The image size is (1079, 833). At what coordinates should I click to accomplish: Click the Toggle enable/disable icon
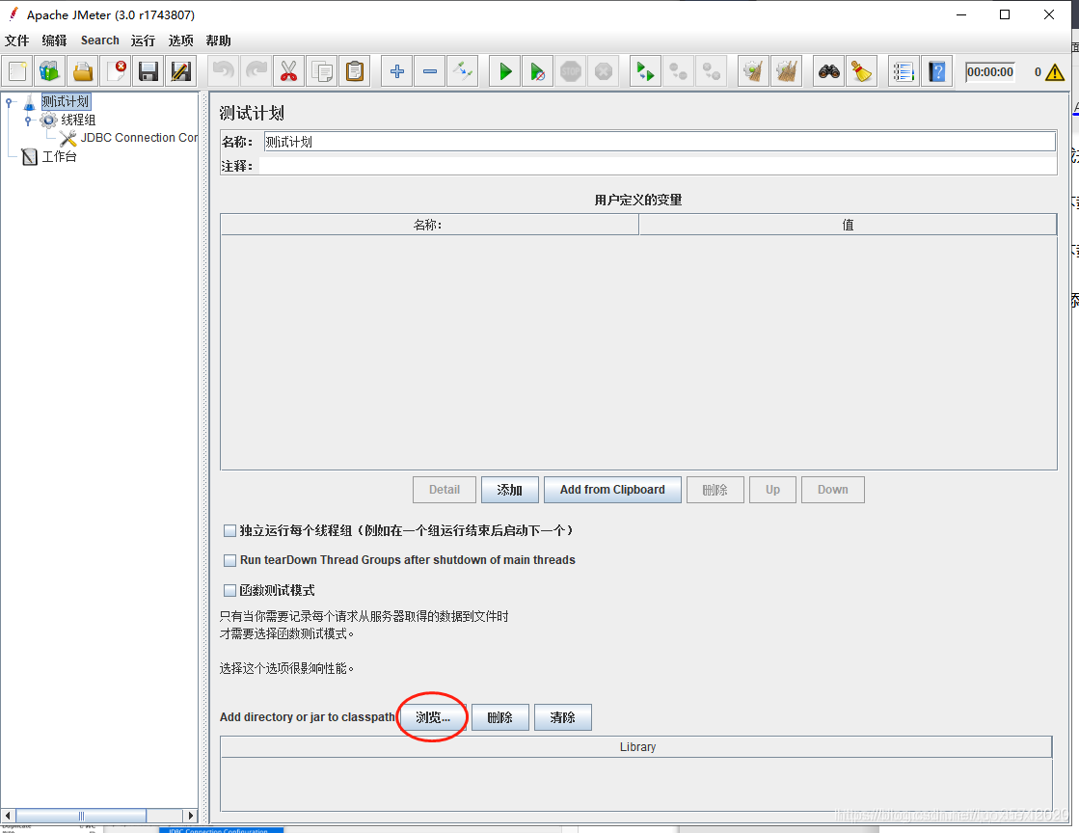pyautogui.click(x=463, y=71)
